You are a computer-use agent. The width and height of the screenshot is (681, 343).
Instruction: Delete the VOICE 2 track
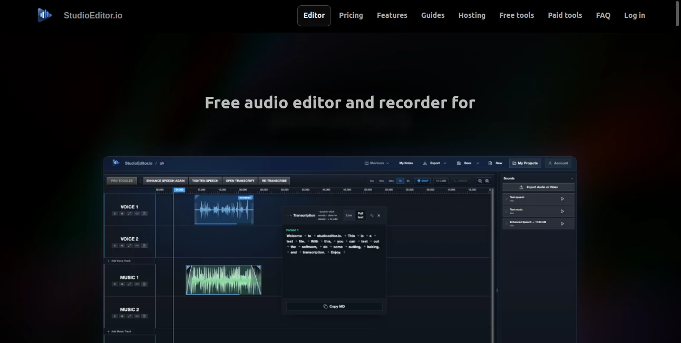tap(144, 246)
